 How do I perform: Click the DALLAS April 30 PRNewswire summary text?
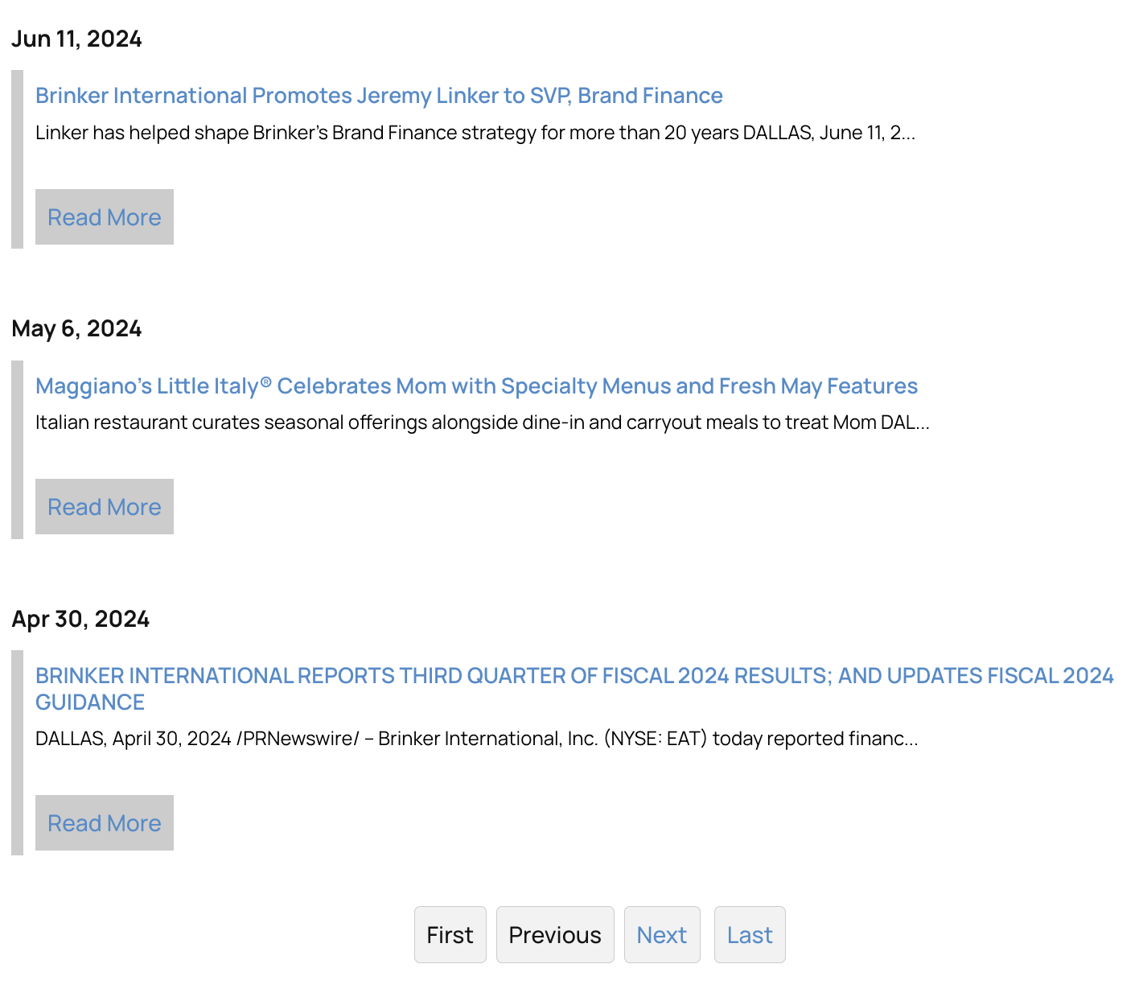476,739
